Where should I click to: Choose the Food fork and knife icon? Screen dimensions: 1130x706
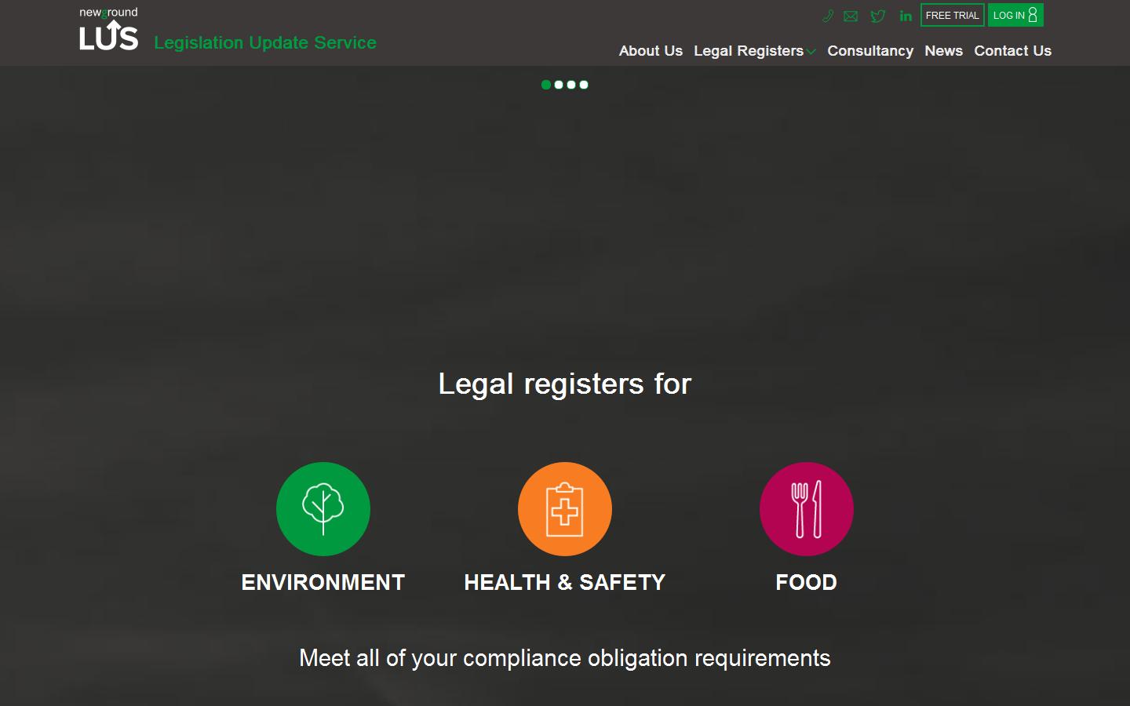[x=806, y=509]
